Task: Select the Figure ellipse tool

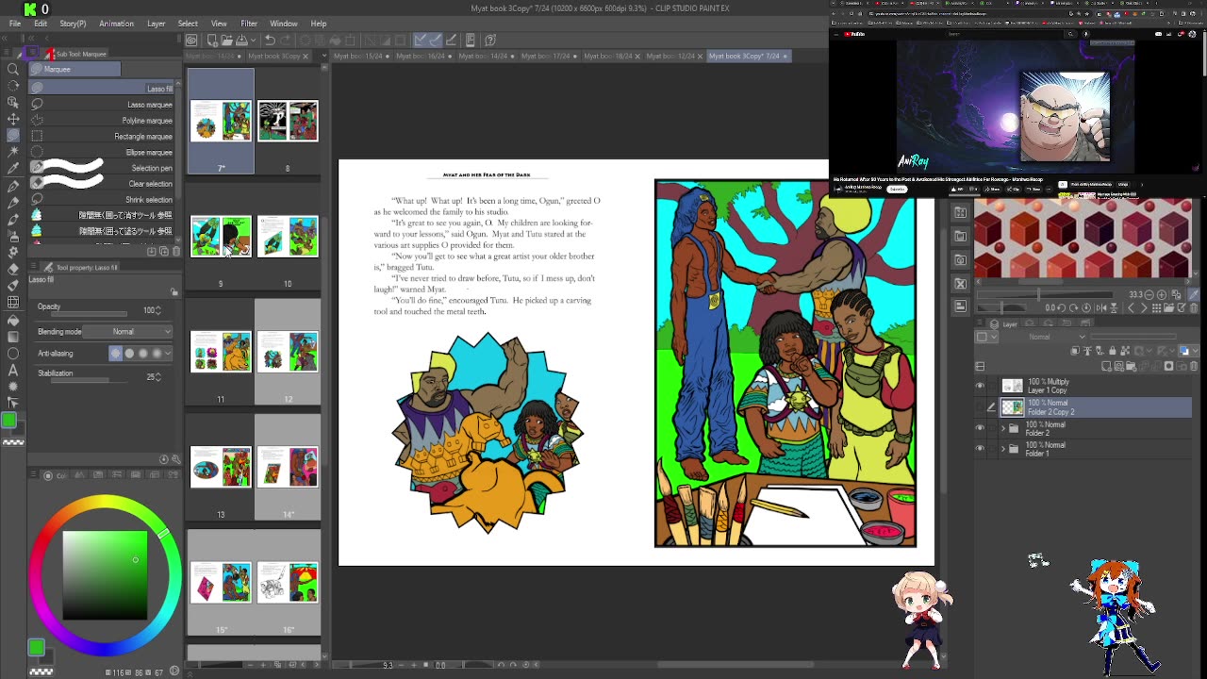Action: pyautogui.click(x=13, y=353)
